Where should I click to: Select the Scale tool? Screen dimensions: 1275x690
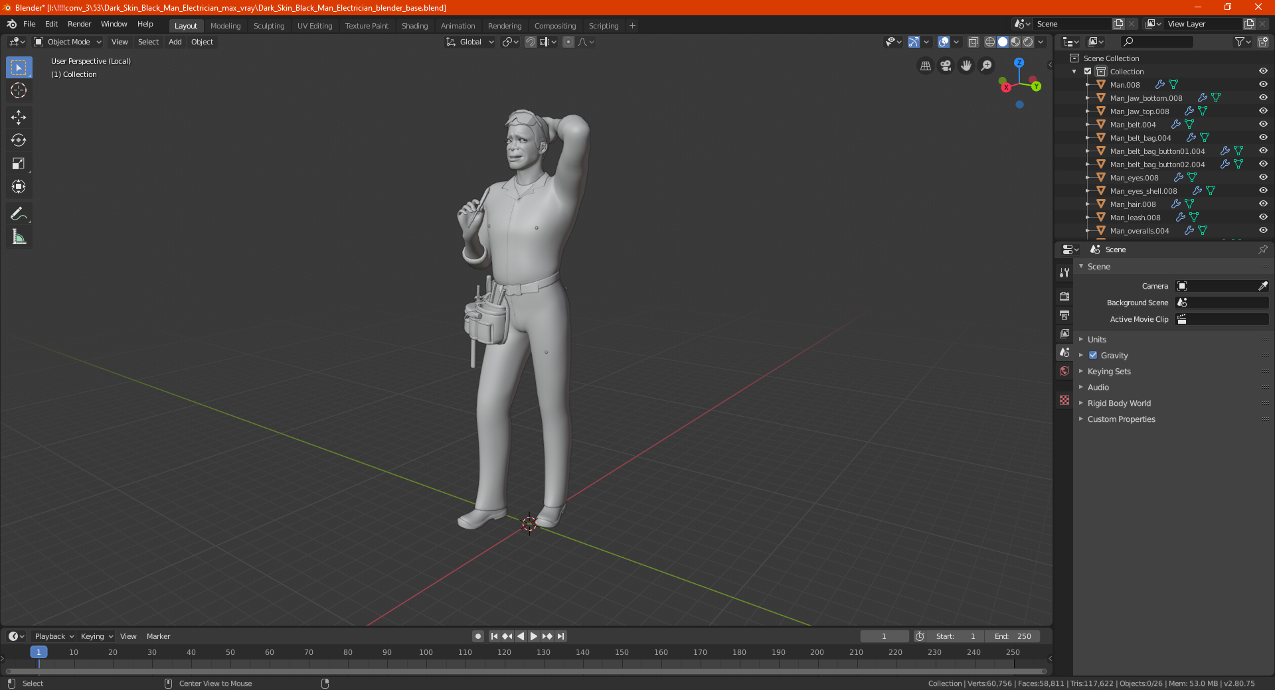[x=19, y=163]
